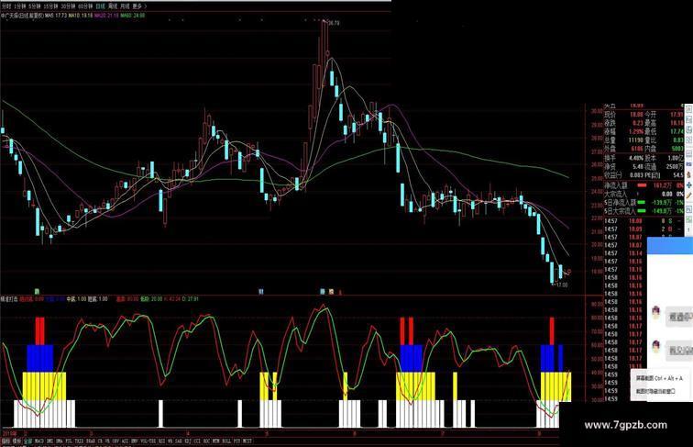Click the green check icon in sidebar

click(x=689, y=218)
